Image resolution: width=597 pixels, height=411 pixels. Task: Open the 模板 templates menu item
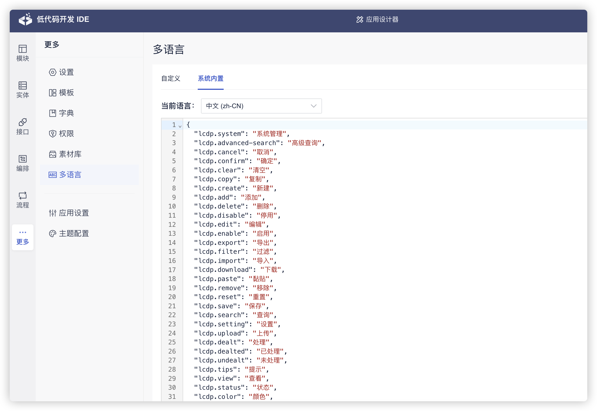(x=66, y=93)
